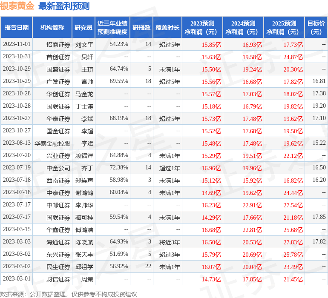Click the target price 19.20
328x298 pixels.
(319, 106)
